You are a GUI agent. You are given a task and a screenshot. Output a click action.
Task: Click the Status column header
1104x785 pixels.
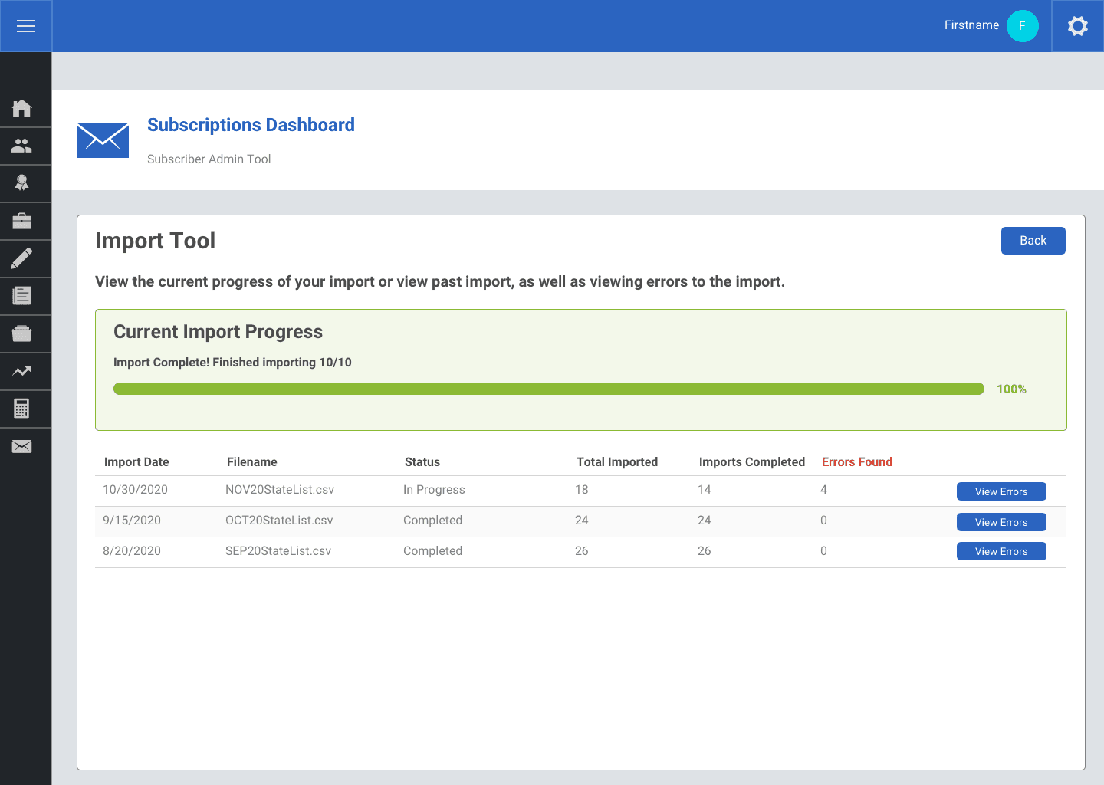click(x=422, y=461)
